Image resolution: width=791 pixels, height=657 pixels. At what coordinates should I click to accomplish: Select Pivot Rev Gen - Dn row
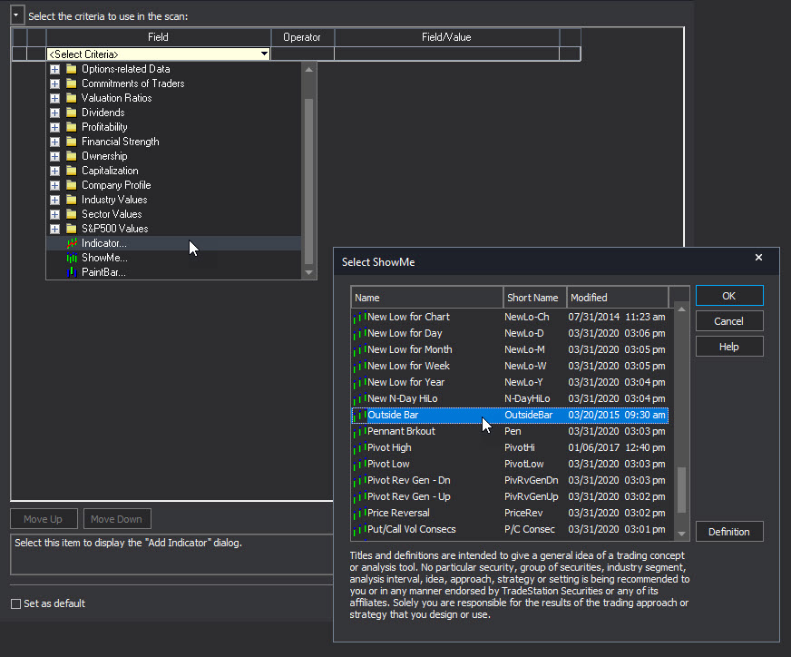point(510,480)
